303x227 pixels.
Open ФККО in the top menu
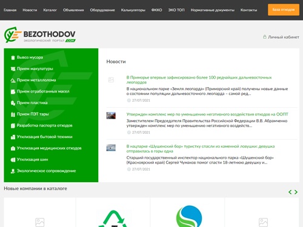pyautogui.click(x=157, y=10)
